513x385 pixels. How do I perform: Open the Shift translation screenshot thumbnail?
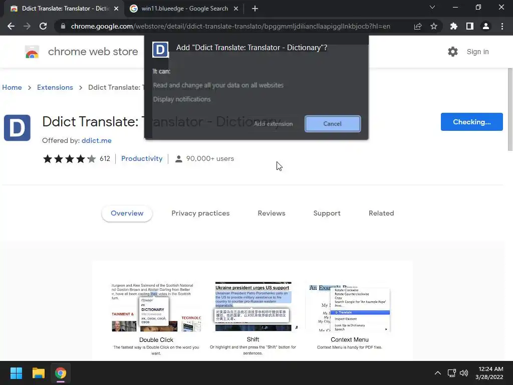click(253, 307)
